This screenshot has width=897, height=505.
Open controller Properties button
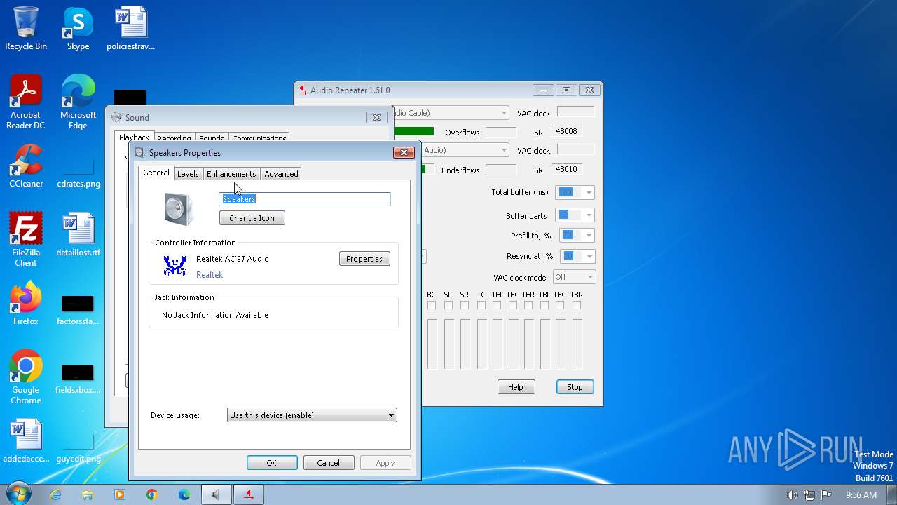[x=364, y=259]
